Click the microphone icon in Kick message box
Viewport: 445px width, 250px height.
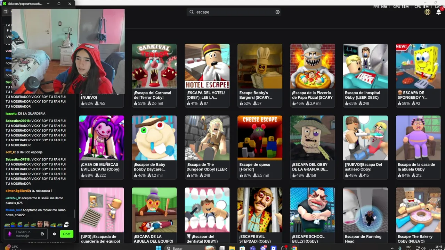point(10,234)
